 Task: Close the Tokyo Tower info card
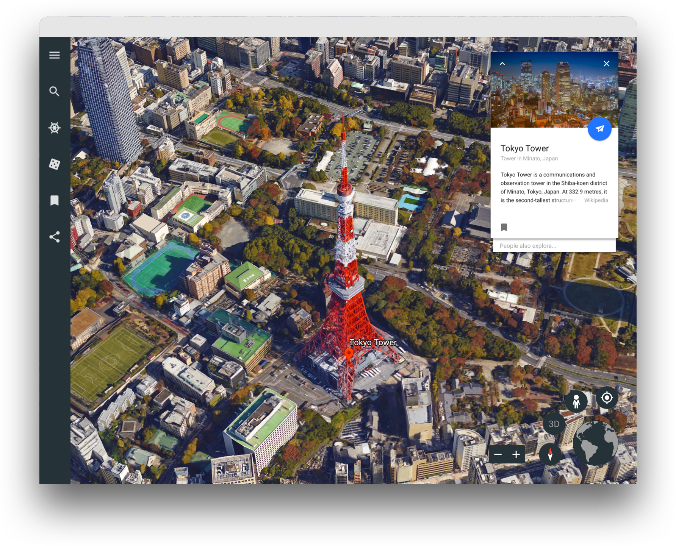[x=606, y=64]
